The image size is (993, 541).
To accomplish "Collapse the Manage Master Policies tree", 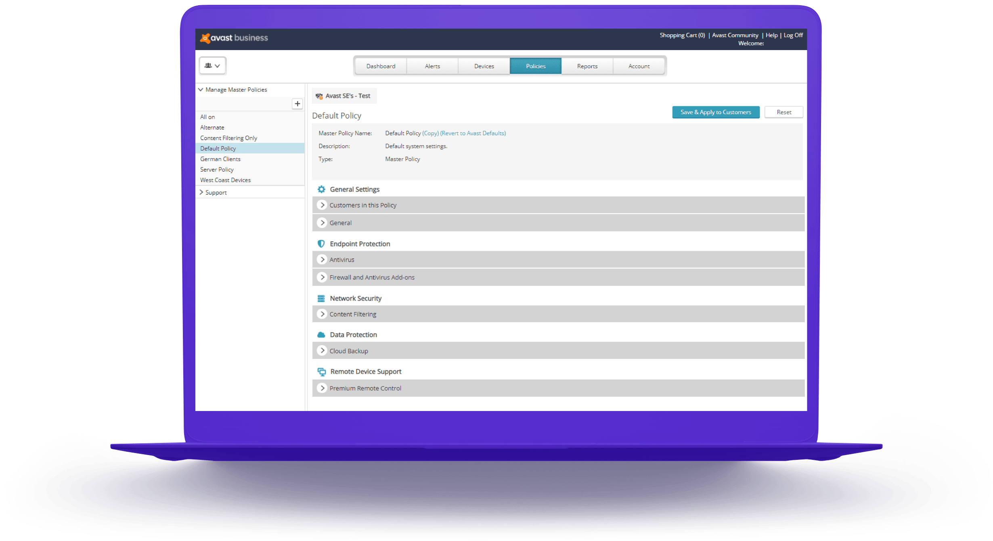I will 201,90.
